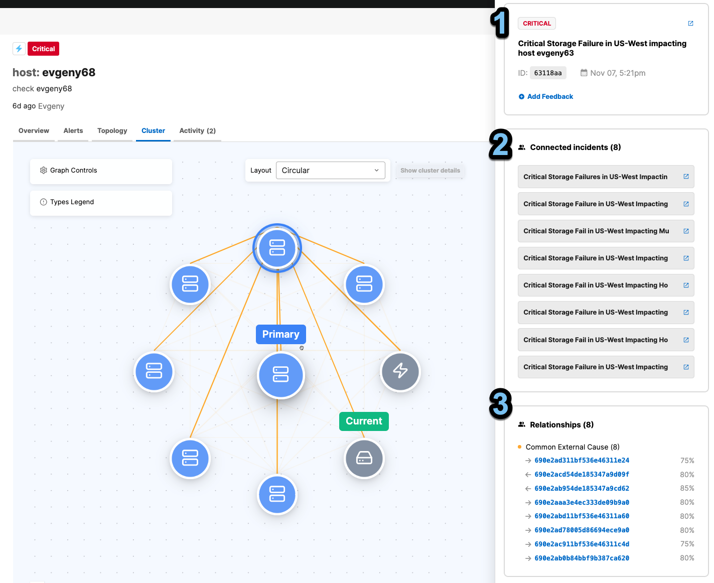Click the Current storage node in the cluster

(x=364, y=458)
